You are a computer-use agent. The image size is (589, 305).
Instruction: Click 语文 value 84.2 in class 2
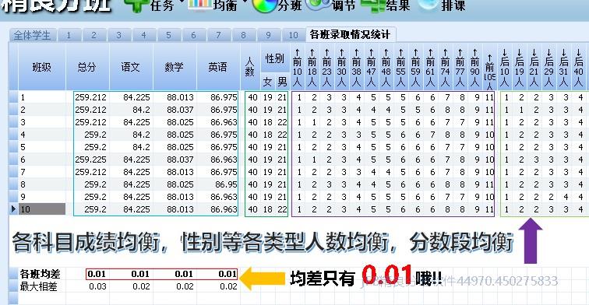click(141, 110)
